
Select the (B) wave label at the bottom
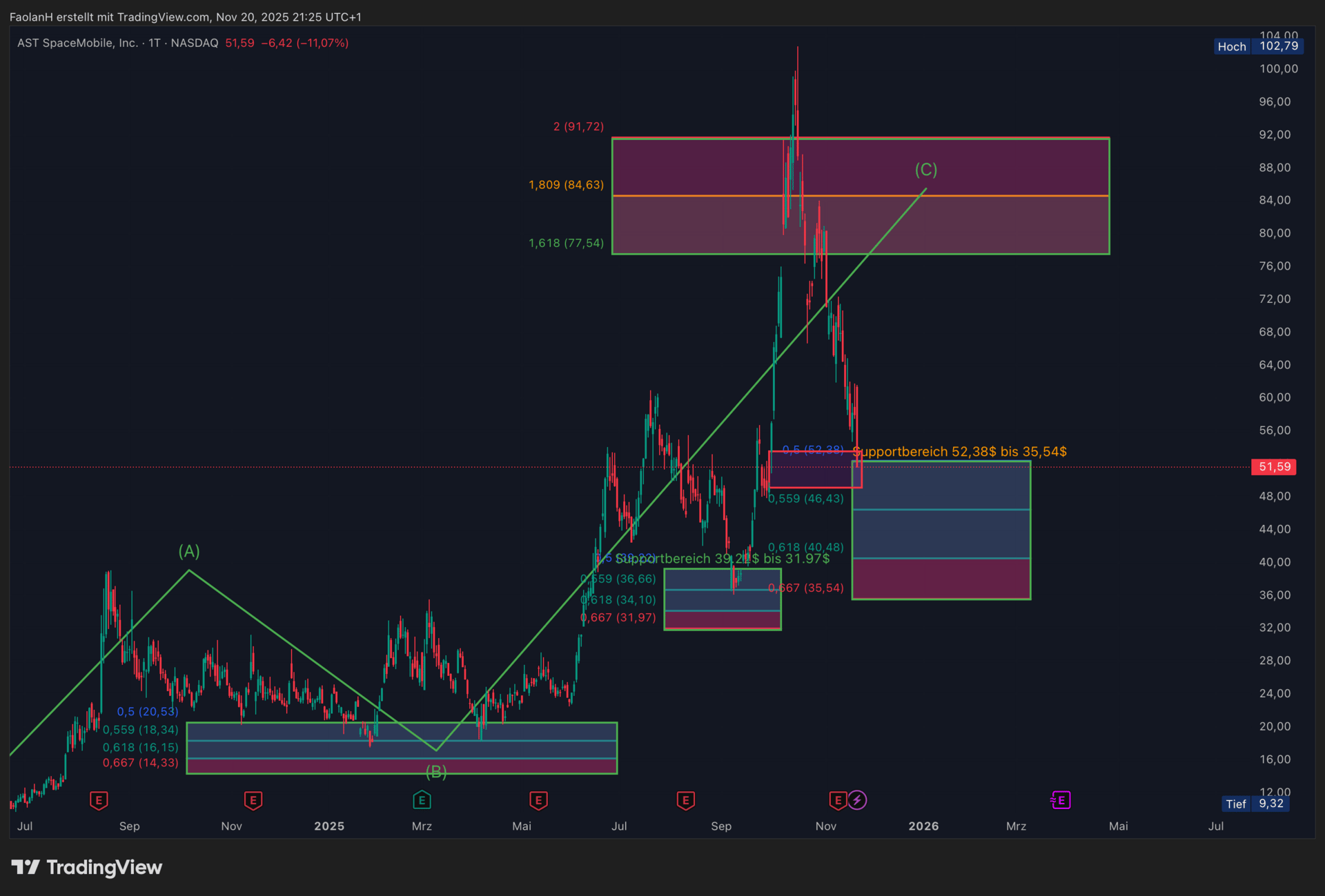tap(436, 772)
